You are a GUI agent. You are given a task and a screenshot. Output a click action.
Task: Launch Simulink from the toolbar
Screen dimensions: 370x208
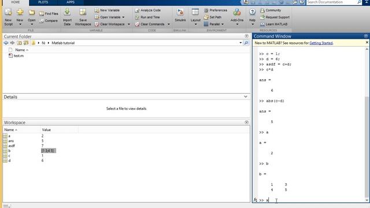(x=180, y=16)
